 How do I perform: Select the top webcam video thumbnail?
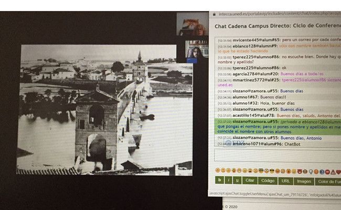point(192,25)
